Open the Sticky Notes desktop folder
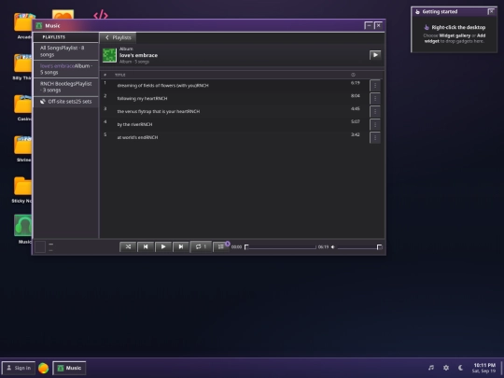 pyautogui.click(x=22, y=189)
